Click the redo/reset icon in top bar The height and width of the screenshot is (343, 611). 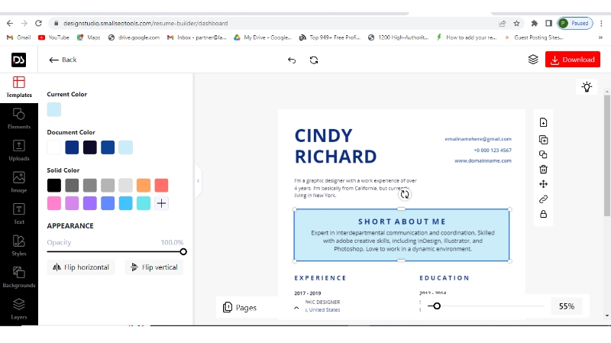tap(314, 60)
